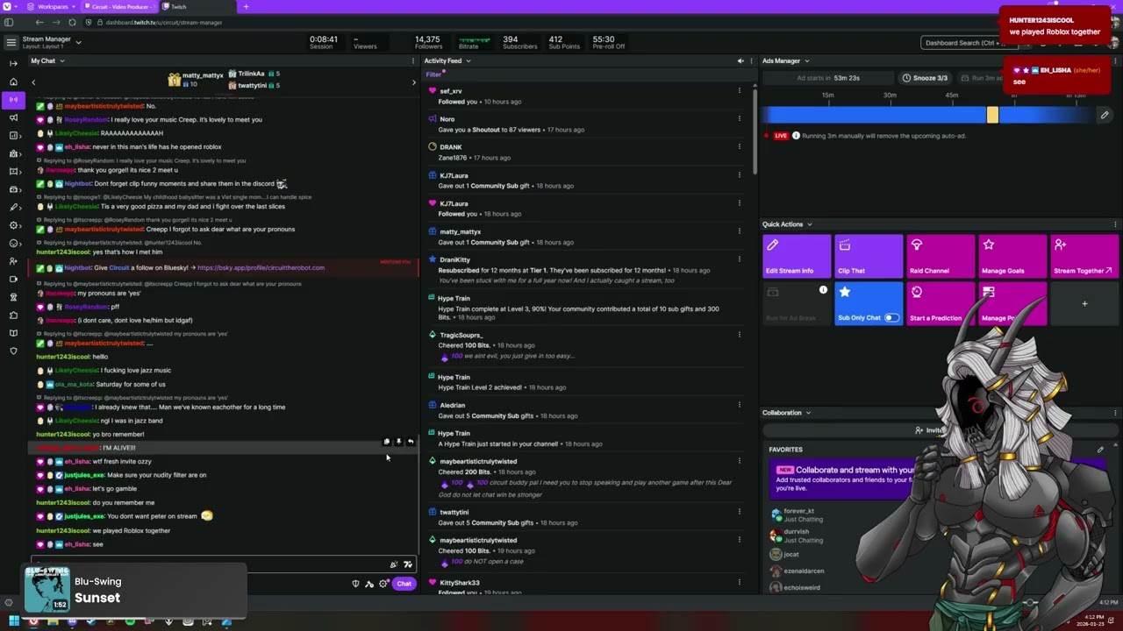Add a new quick action tile
The width and height of the screenshot is (1123, 631).
tap(1084, 304)
